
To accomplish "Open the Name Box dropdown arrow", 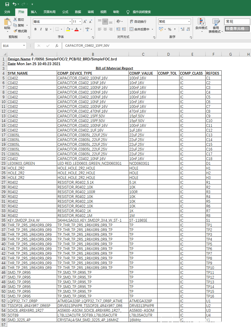I will pyautogui.click(x=24, y=46).
